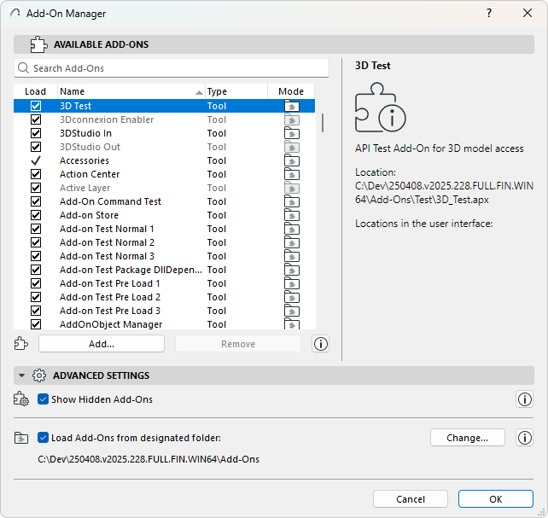Image resolution: width=548 pixels, height=518 pixels.
Task: Click the Change... folder button
Action: point(467,438)
